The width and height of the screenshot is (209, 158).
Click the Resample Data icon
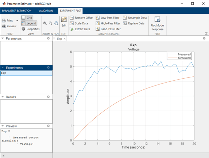(125, 18)
